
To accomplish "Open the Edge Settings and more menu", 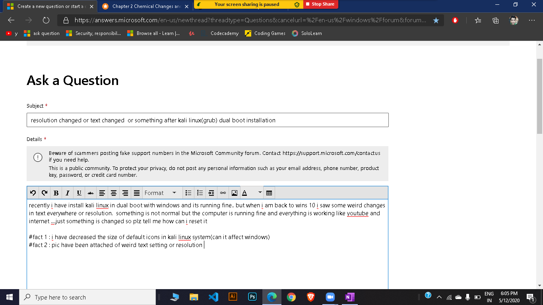I will [532, 20].
